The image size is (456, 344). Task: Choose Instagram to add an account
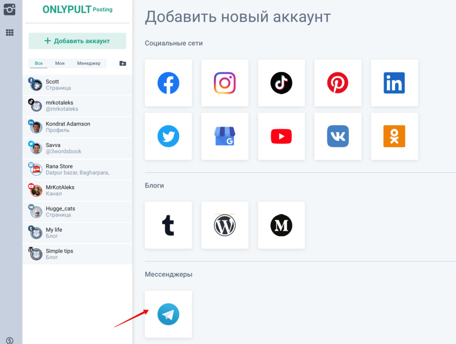point(224,83)
